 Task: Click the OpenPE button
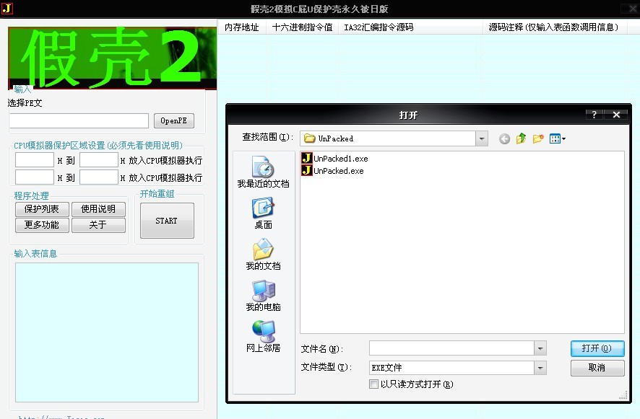coord(174,120)
